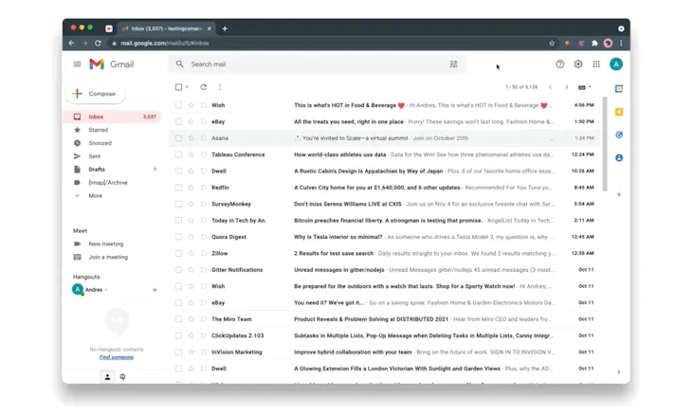Image resolution: width=694 pixels, height=416 pixels.
Task: Select the Inbox browser tab
Action: point(166,28)
